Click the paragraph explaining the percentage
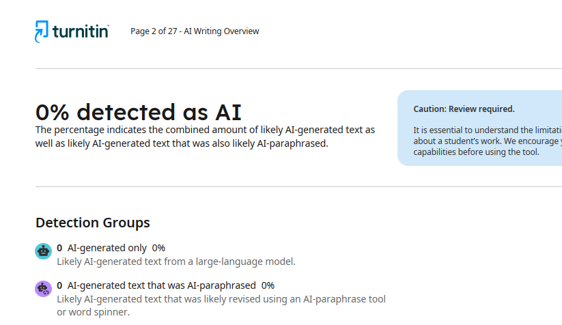 pos(205,137)
